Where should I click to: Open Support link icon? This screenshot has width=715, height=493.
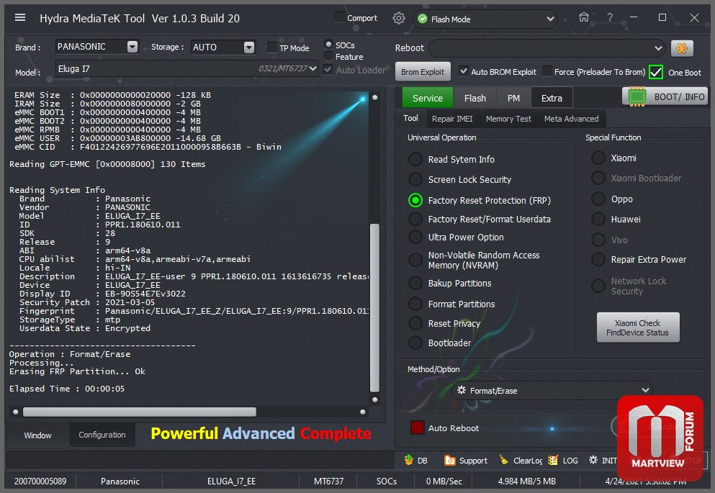coord(449,460)
